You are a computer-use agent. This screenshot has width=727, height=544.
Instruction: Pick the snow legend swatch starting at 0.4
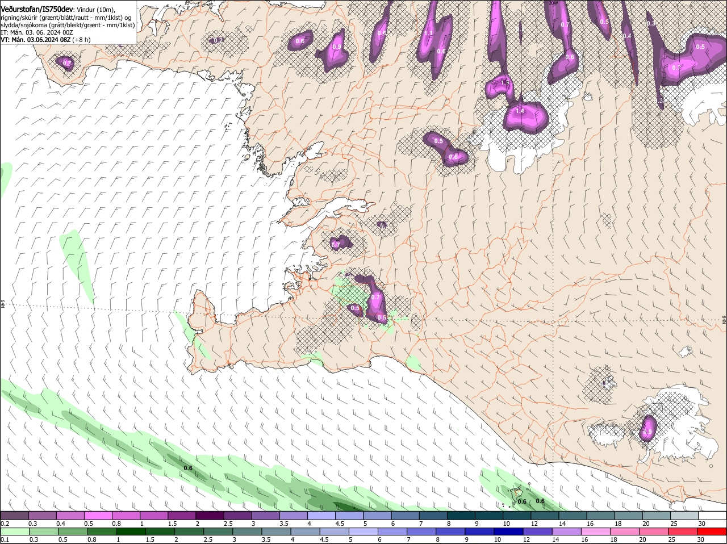click(70, 515)
